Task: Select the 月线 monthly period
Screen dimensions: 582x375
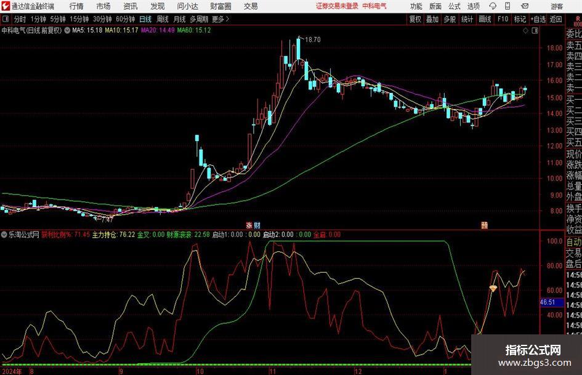Action: click(179, 19)
